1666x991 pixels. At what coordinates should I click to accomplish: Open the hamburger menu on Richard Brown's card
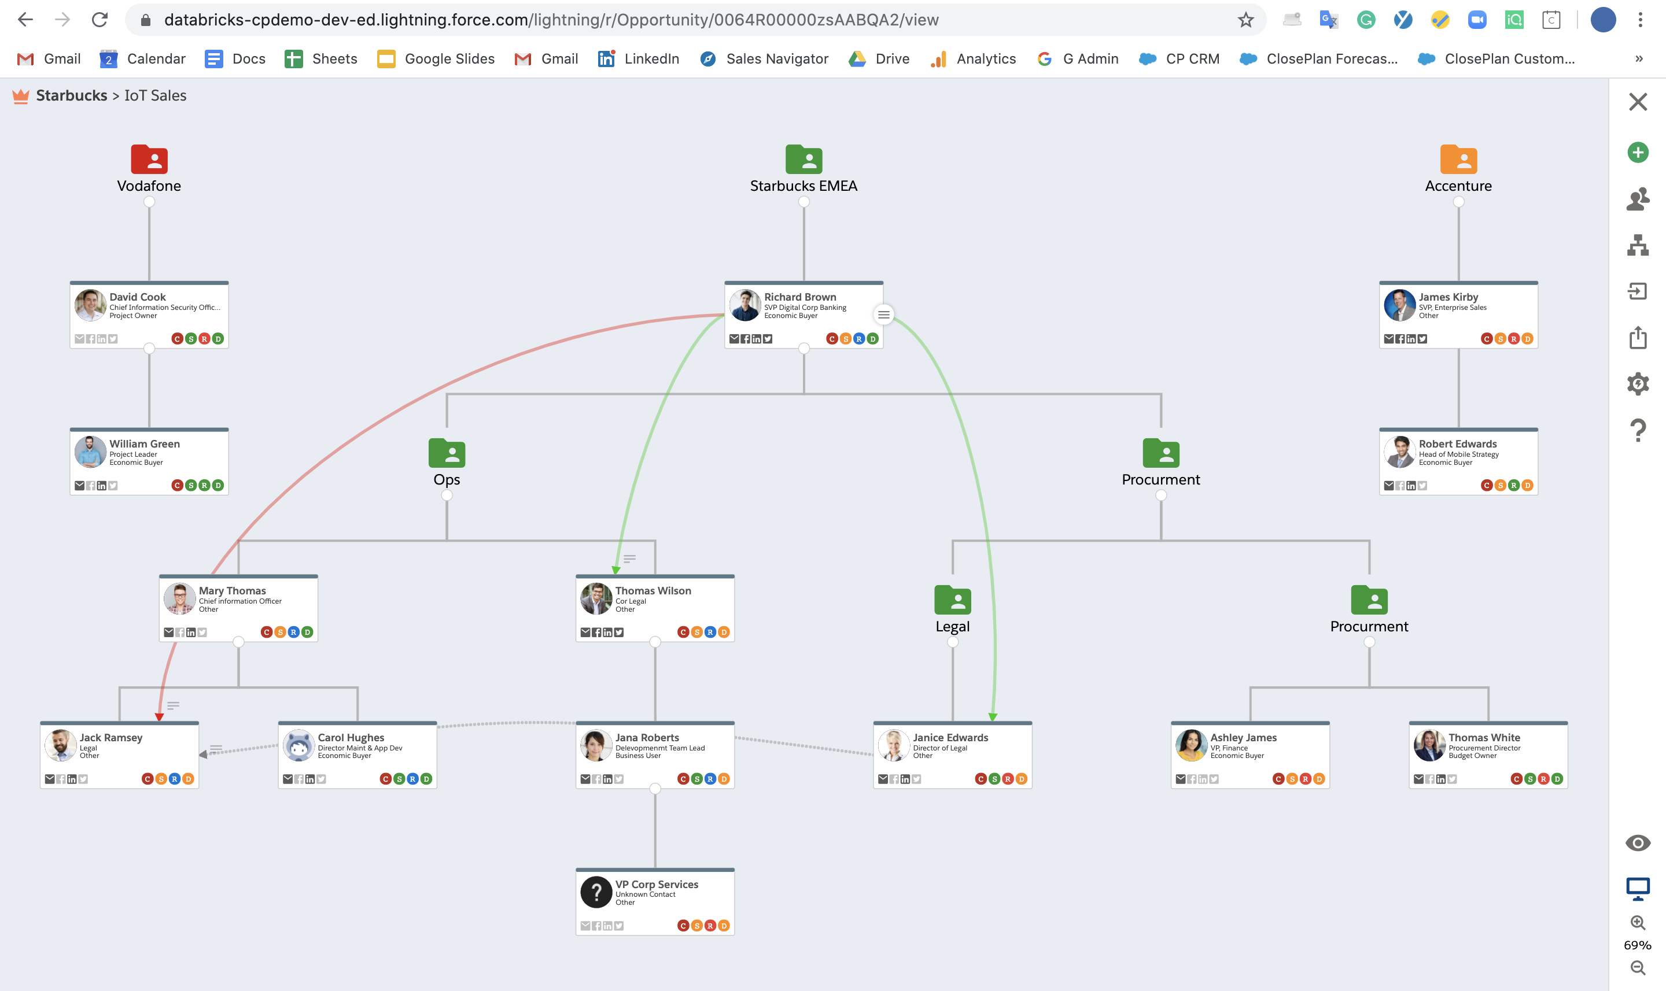[x=884, y=315]
